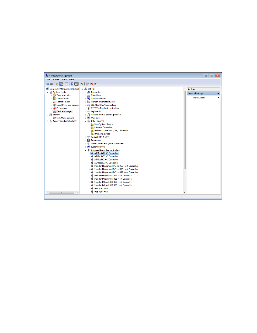The height and width of the screenshot is (333, 257).
Task: Select the Disk Management icon
Action: 54,118
